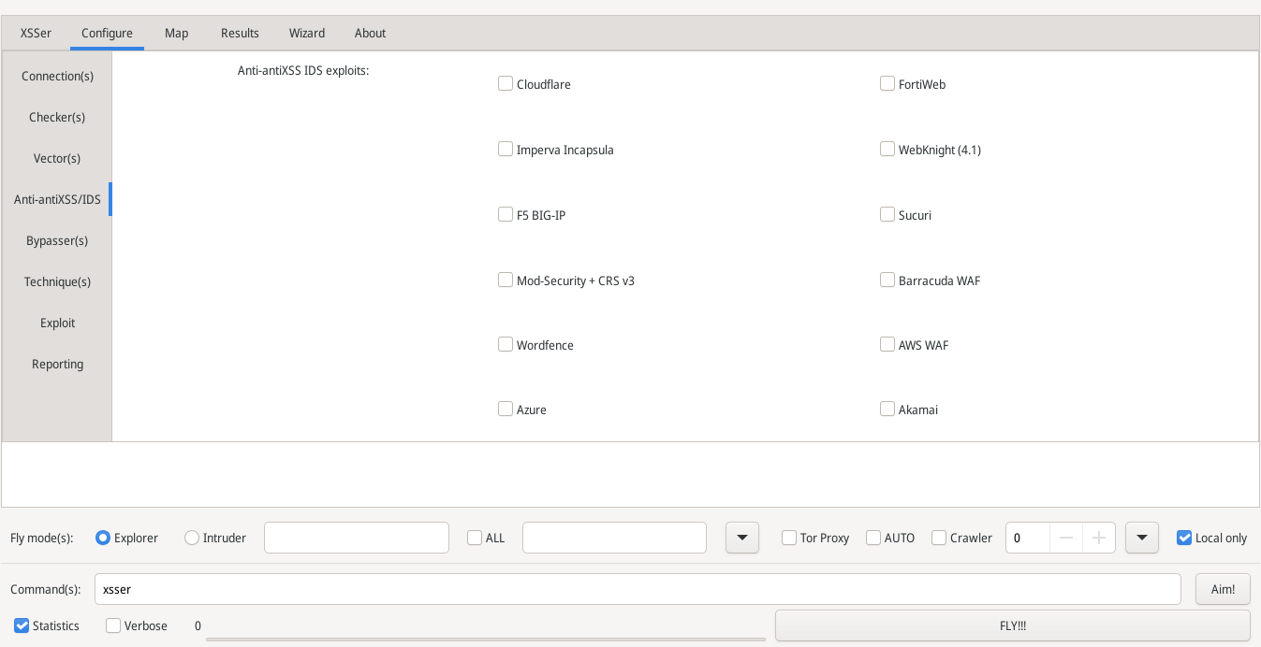Screen dimensions: 1261x647
Task: Click the FLY!!! button
Action: point(1013,625)
